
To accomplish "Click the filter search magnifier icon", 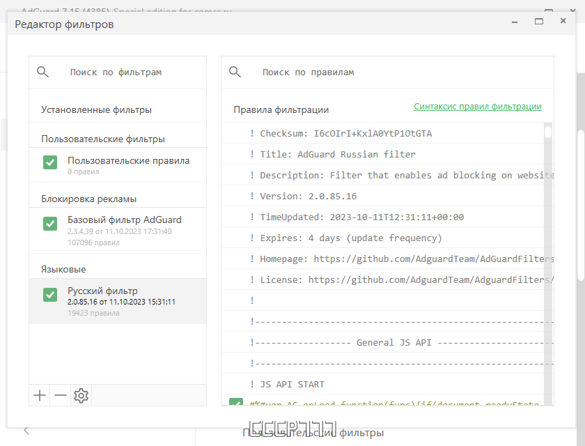I will click(43, 72).
